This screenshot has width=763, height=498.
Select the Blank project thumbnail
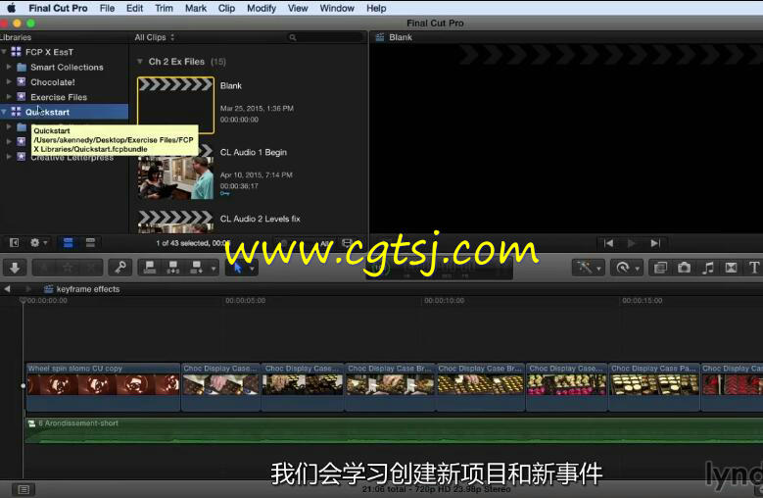coord(175,105)
